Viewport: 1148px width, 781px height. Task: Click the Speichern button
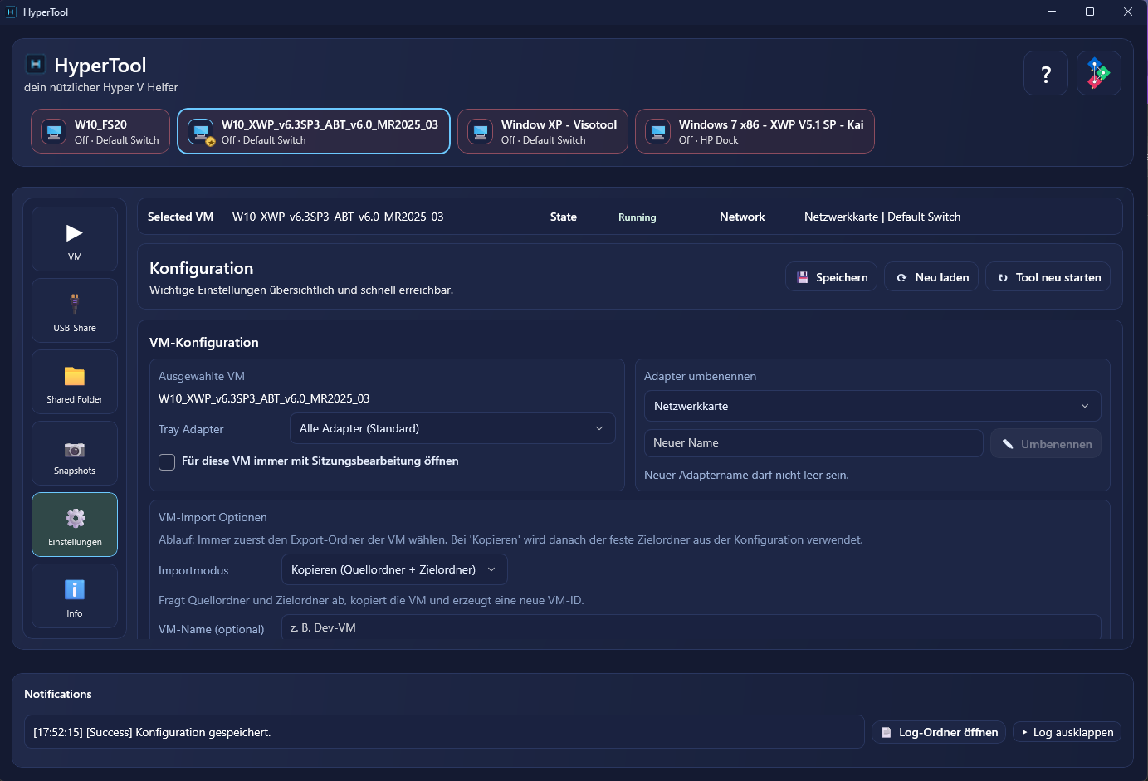coord(831,277)
